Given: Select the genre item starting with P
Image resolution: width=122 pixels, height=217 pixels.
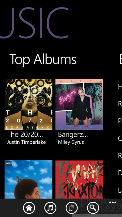Looking at the screenshot, I should tap(120, 121).
